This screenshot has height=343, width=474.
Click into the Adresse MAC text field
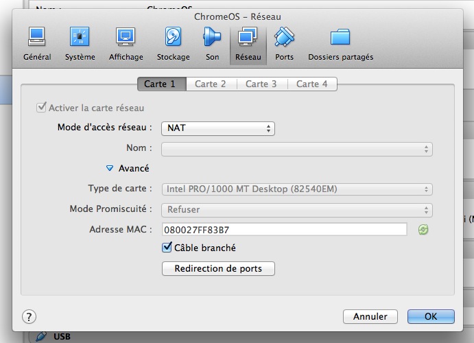point(284,230)
